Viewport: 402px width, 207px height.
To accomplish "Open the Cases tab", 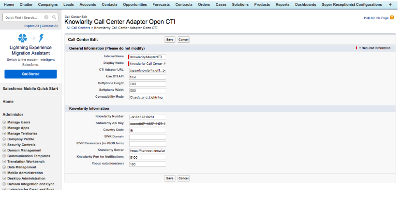I will coord(221,5).
